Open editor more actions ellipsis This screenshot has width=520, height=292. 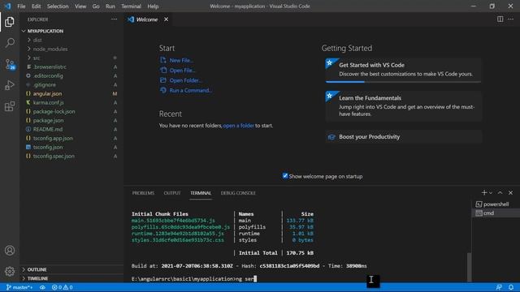(511, 19)
